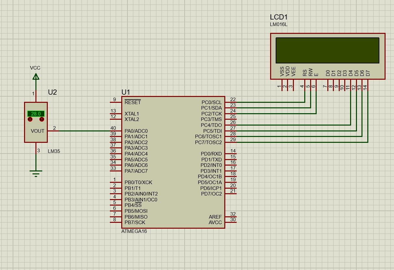Image resolution: width=394 pixels, height=270 pixels.
Task: Click the VSS pin label on LCD1
Action: [x=282, y=72]
